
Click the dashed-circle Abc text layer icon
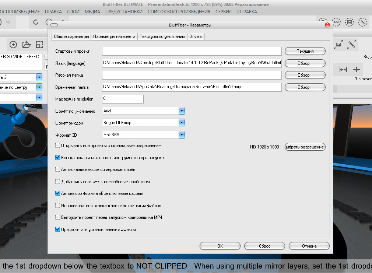[336, 22]
